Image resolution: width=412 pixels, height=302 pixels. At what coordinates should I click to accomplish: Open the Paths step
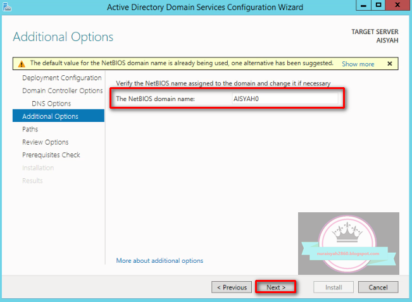tap(30, 129)
